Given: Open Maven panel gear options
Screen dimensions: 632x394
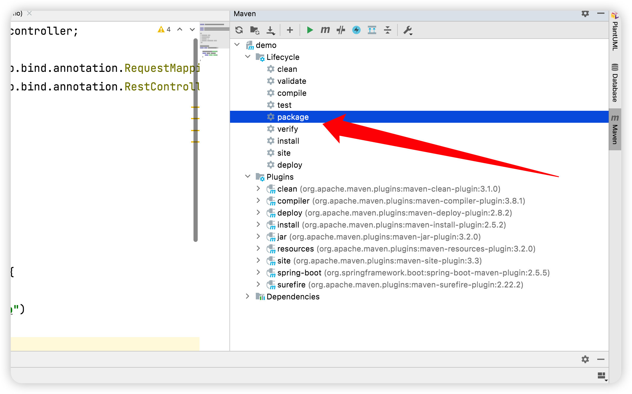Looking at the screenshot, I should (585, 14).
